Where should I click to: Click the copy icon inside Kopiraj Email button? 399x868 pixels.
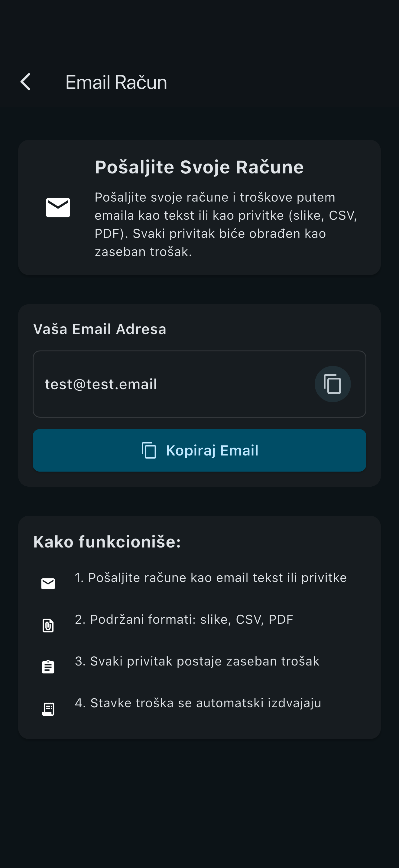(x=149, y=450)
